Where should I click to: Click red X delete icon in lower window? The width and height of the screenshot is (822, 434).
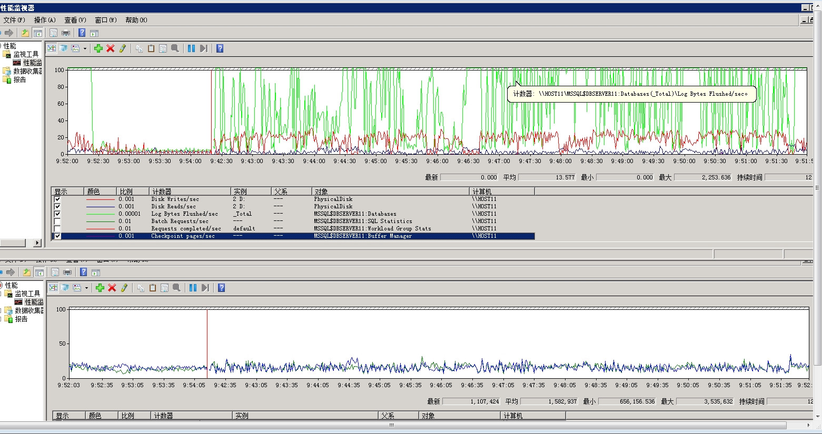[112, 288]
